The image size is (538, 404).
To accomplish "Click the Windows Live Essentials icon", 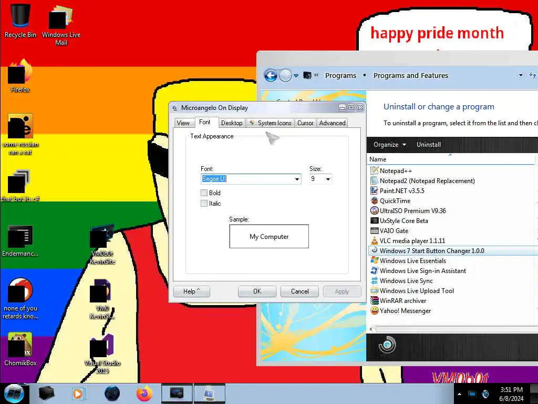I will tap(374, 260).
